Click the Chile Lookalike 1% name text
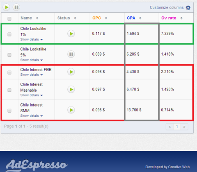This screenshot has width=197, height=172. [33, 32]
